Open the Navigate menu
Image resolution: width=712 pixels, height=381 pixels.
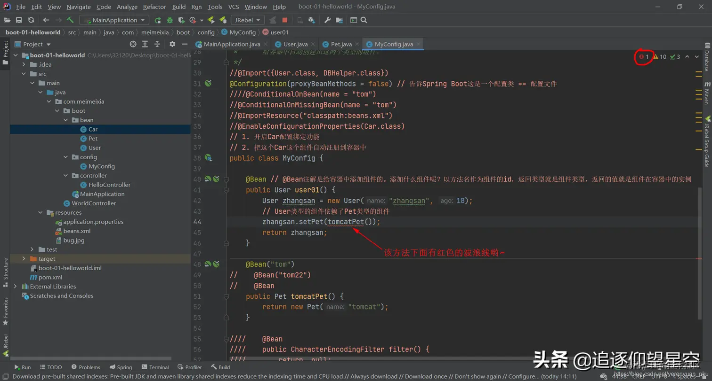point(79,7)
